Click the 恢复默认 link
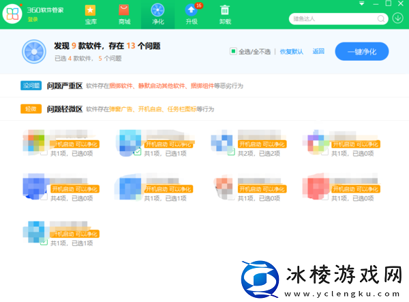The width and height of the screenshot is (409, 302). (x=291, y=51)
